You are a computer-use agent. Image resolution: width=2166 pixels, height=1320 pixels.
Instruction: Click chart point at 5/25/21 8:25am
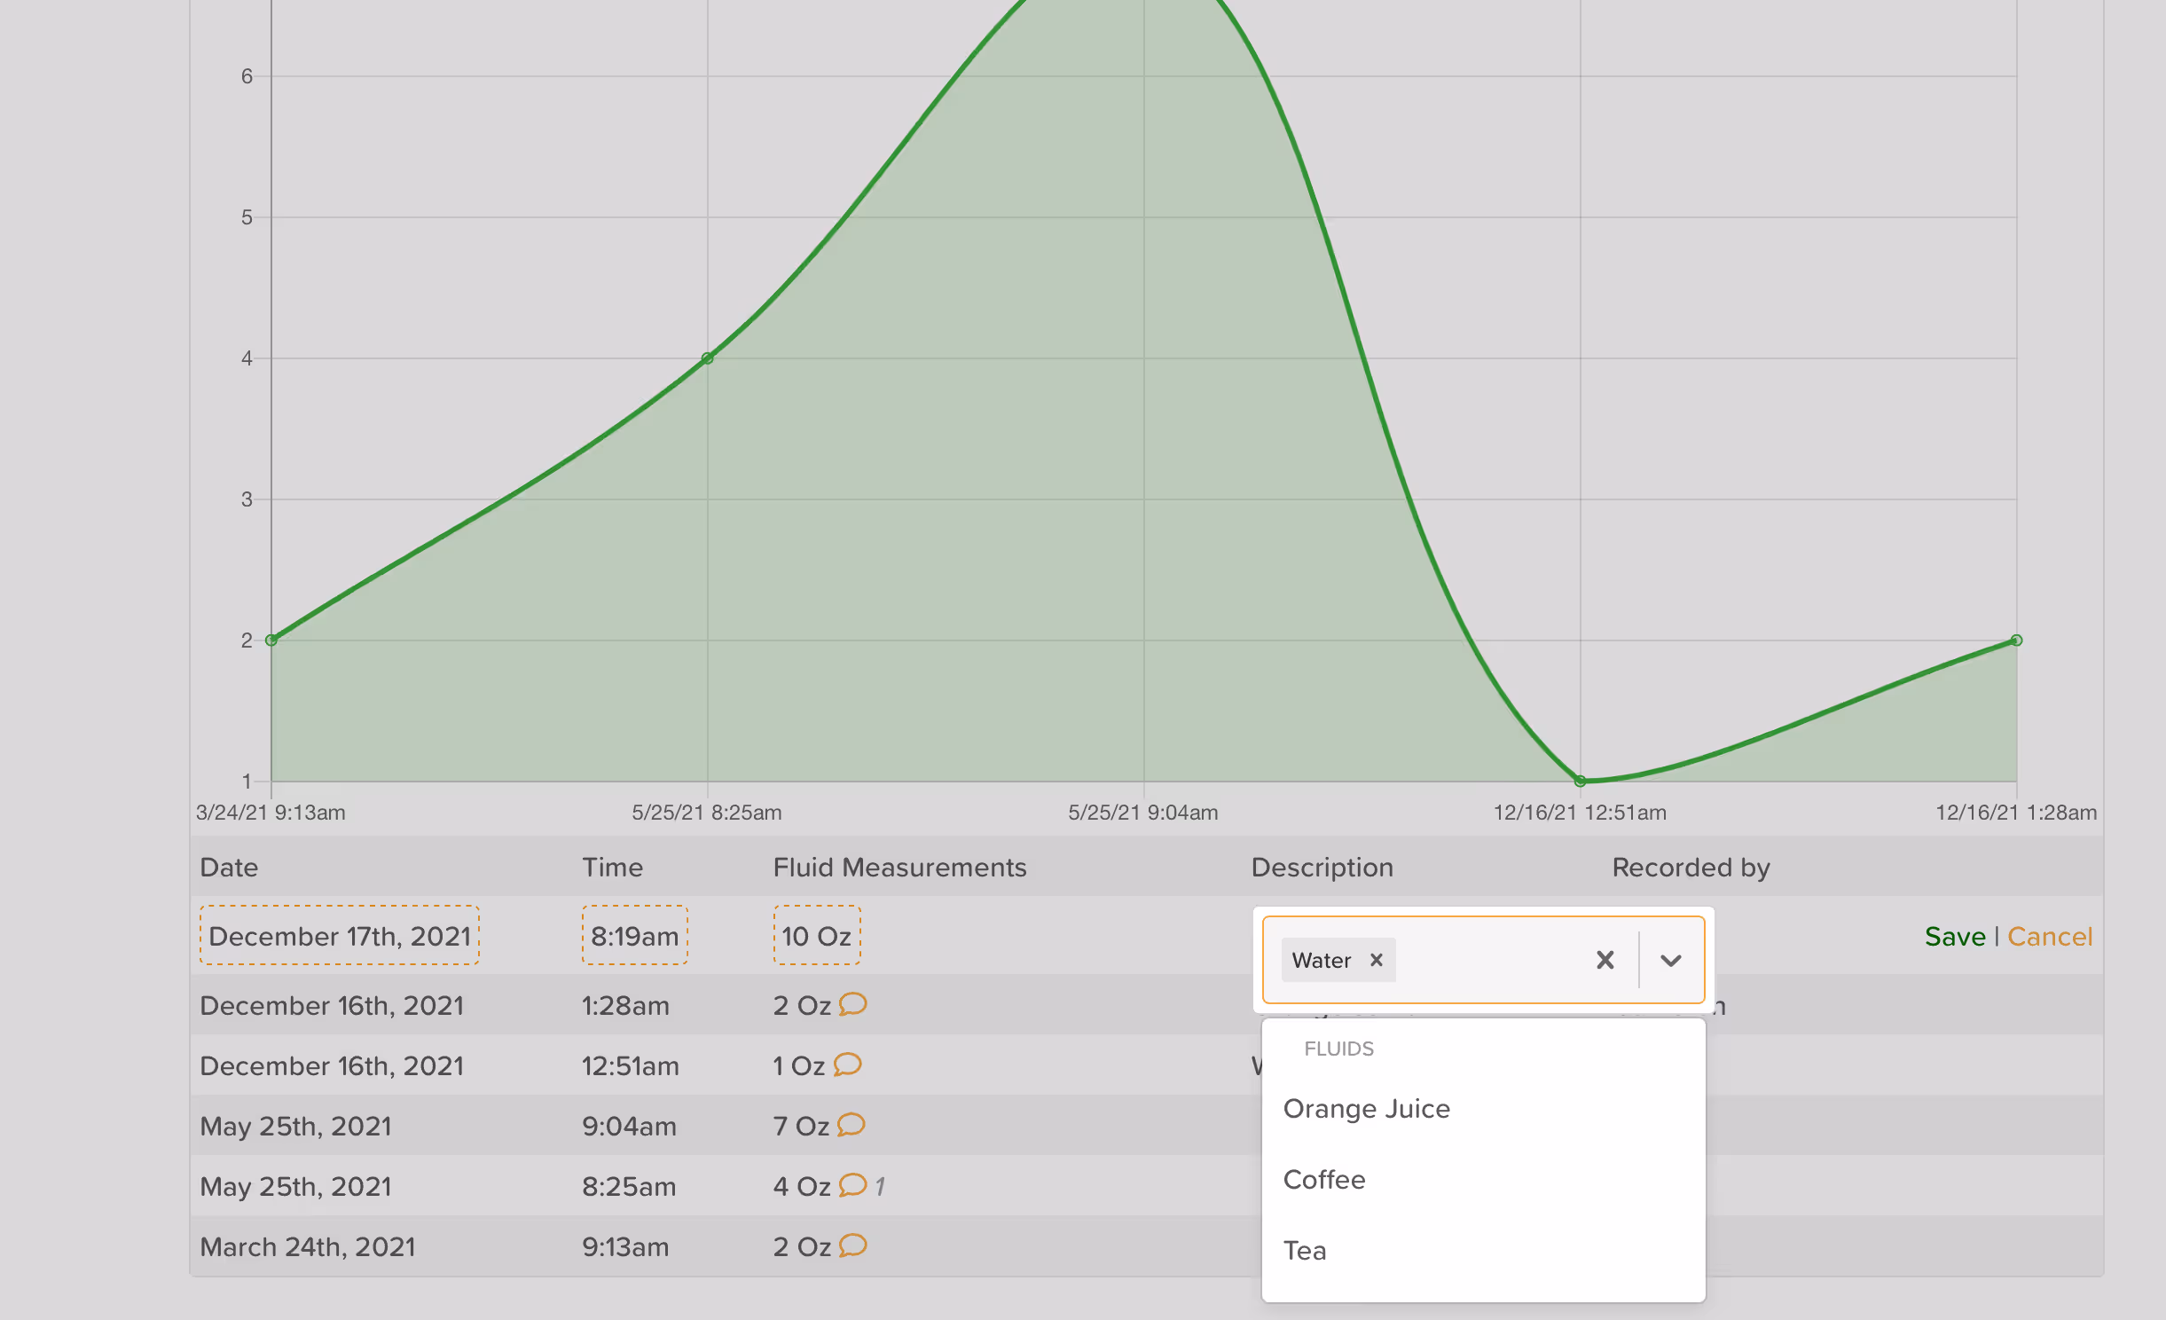707,358
